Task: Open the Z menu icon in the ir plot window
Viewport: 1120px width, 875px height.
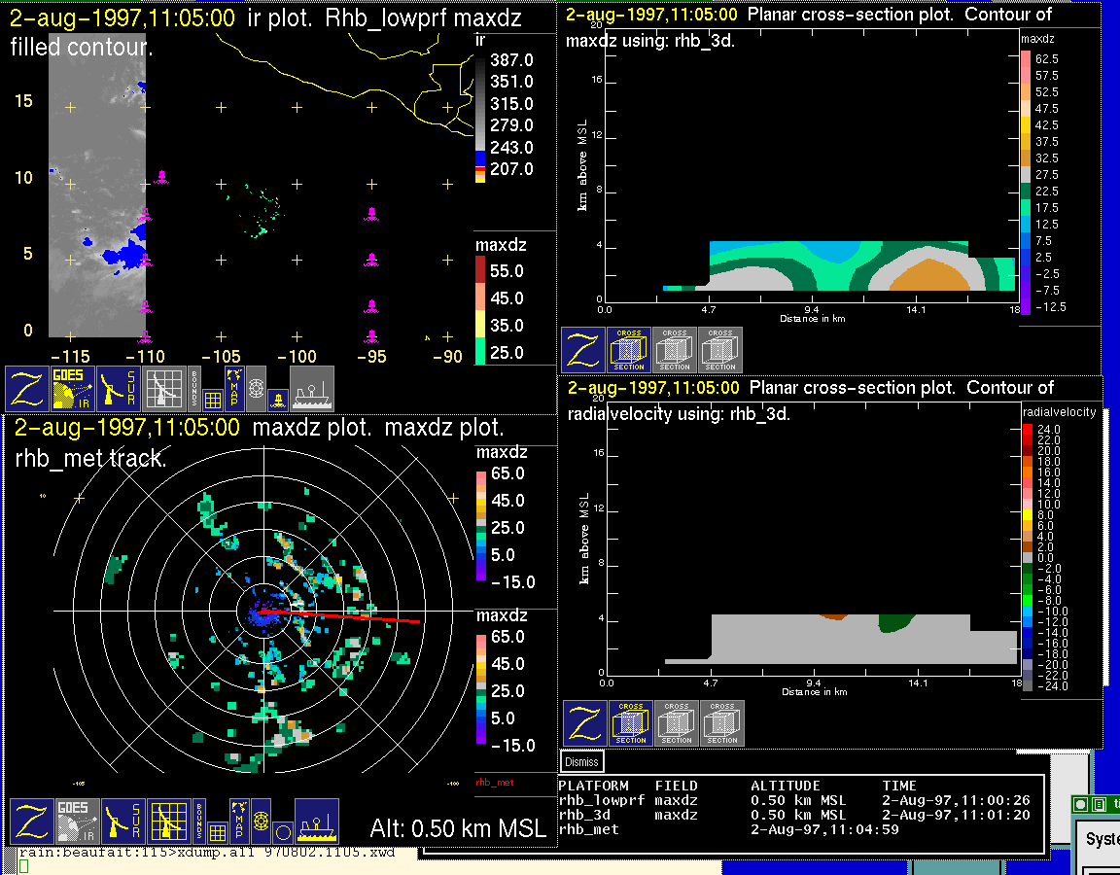Action: click(27, 389)
